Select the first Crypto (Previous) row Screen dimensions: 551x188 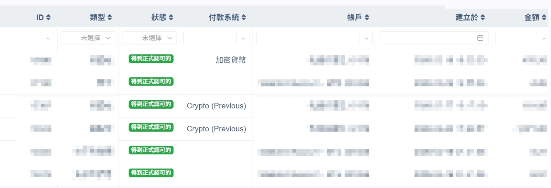pos(216,106)
